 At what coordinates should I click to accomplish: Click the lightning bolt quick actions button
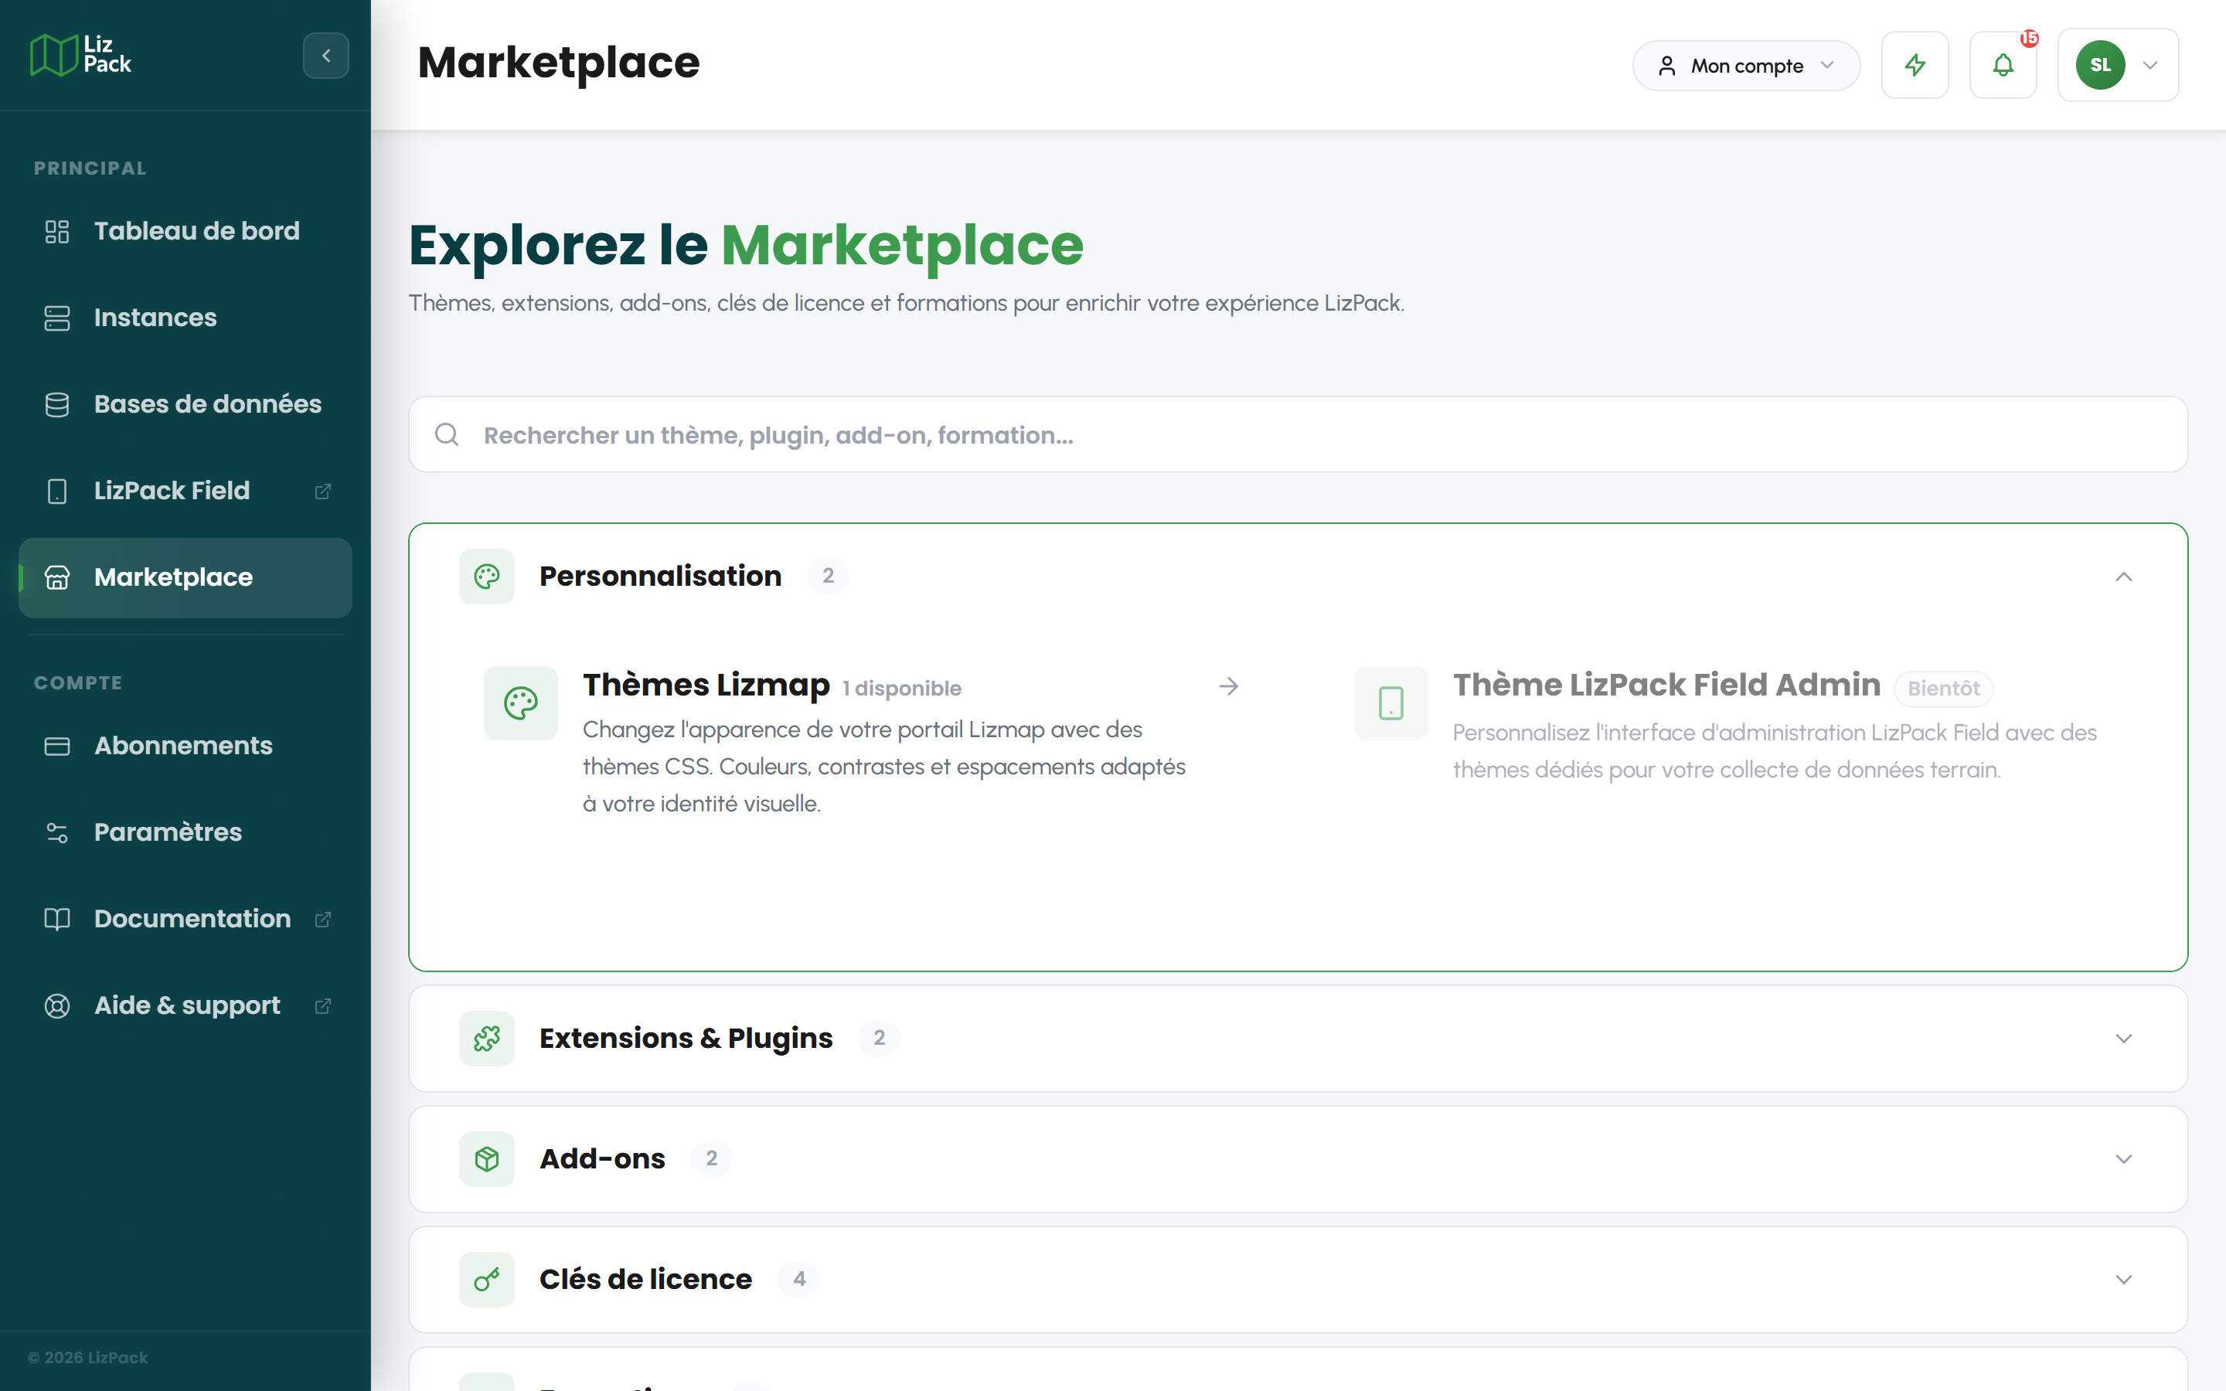(x=1915, y=66)
